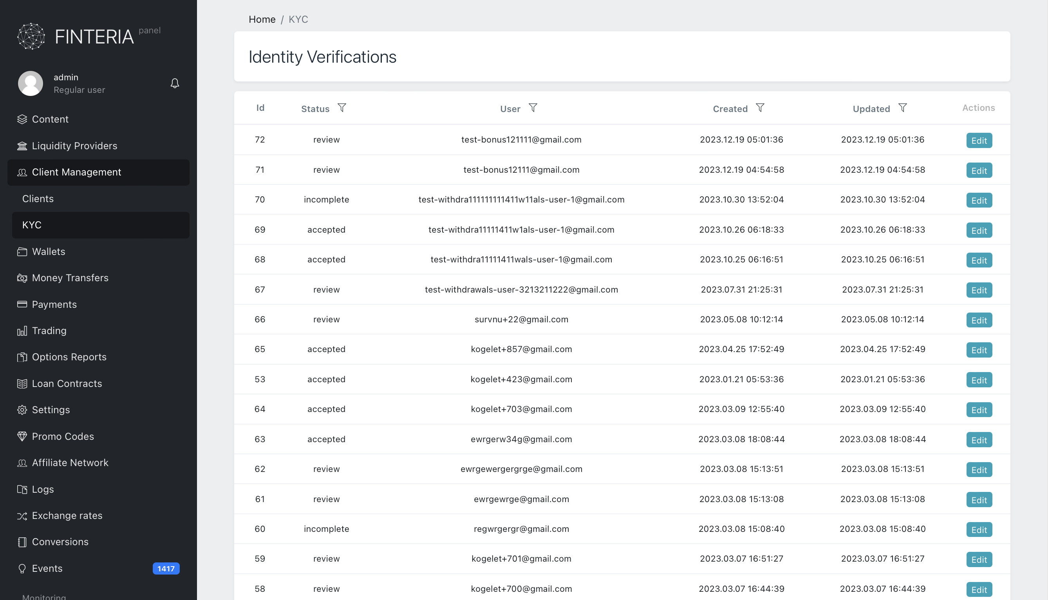Edit verification record 72
This screenshot has height=600, width=1048.
pos(979,141)
